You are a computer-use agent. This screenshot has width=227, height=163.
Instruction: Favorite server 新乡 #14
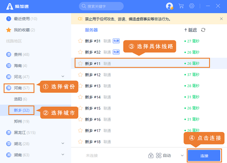click(x=80, y=97)
